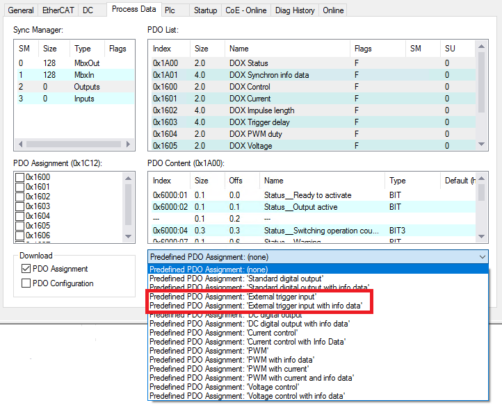The width and height of the screenshot is (502, 405).
Task: Choose 'PWM with info data' option
Action: click(318, 360)
